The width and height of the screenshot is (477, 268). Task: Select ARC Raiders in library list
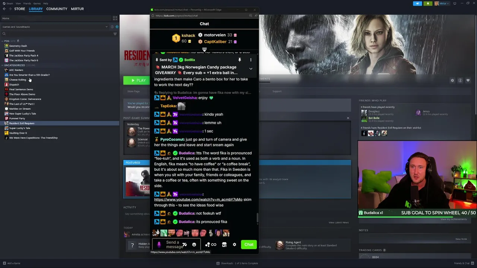16,70
